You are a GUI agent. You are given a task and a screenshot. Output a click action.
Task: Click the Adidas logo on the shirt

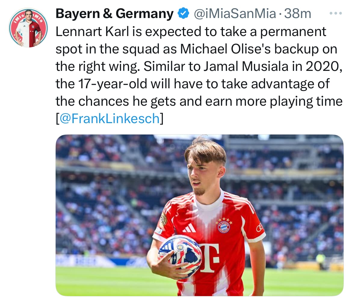[190, 228]
